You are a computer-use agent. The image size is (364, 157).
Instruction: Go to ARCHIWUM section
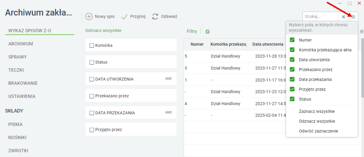pyautogui.click(x=21, y=44)
